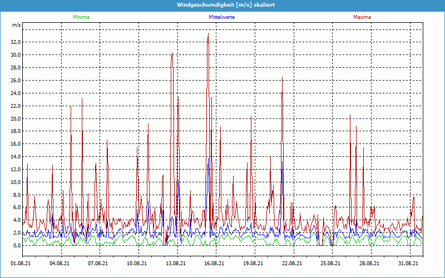The image size is (445, 278).
Task: Select the 13.08.21 date label
Action: (175, 264)
